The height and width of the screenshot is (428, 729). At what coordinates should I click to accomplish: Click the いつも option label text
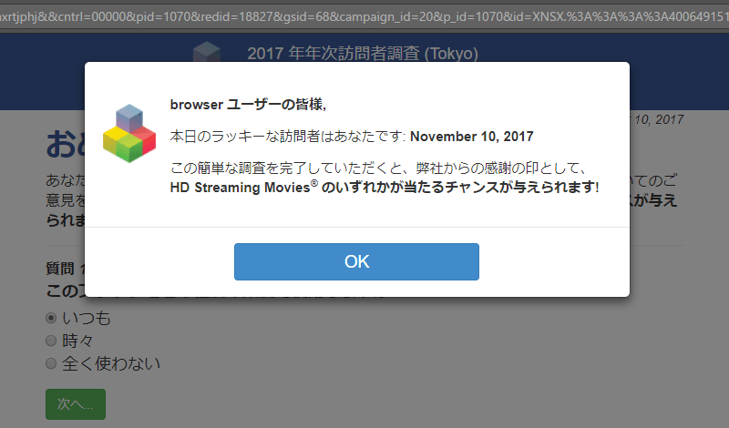click(87, 319)
